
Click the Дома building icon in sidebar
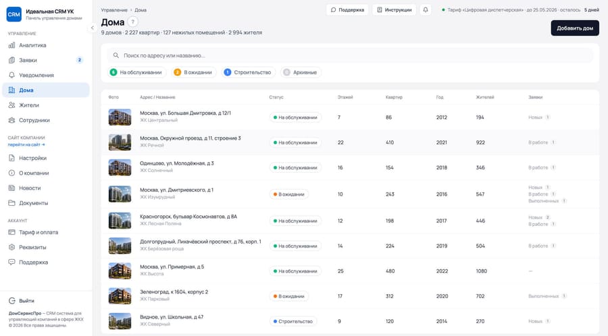coord(11,90)
